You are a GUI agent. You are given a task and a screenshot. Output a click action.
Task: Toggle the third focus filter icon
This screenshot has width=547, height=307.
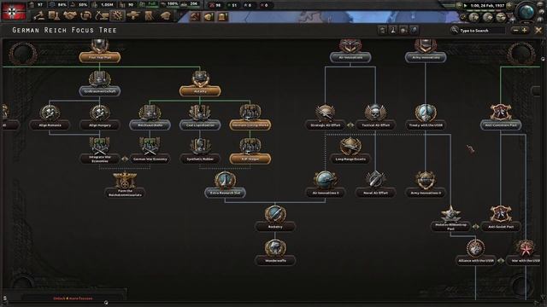[403, 31]
